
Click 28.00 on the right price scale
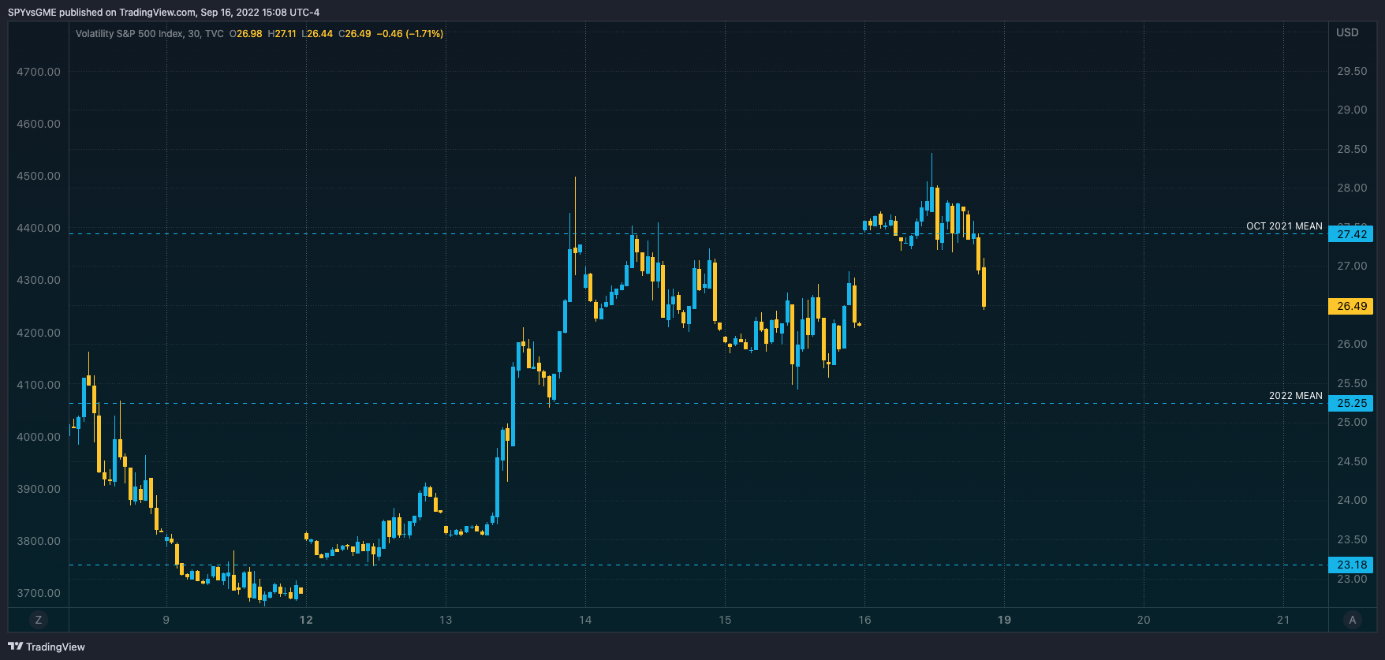pos(1352,188)
